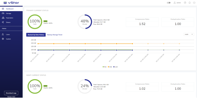
Task: Open the Users menu item
Action: tap(11, 34)
